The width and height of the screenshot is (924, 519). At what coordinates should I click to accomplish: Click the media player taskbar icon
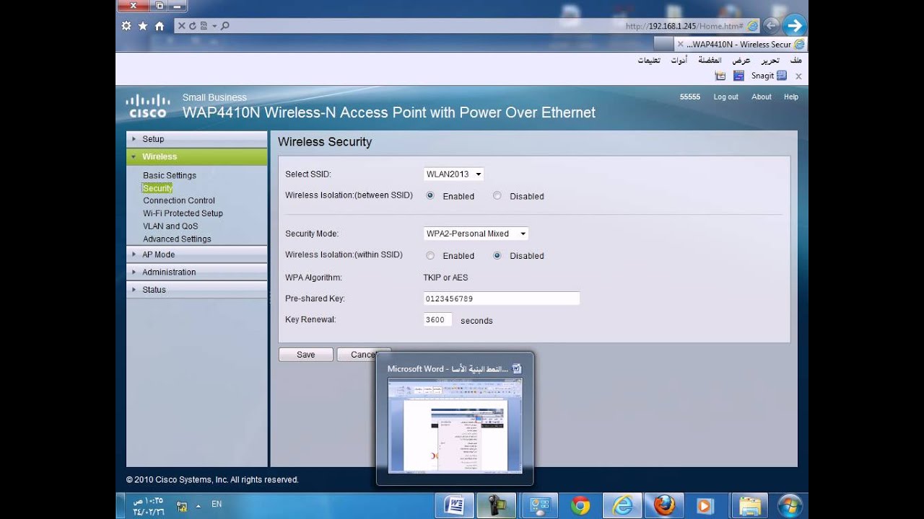(x=705, y=505)
